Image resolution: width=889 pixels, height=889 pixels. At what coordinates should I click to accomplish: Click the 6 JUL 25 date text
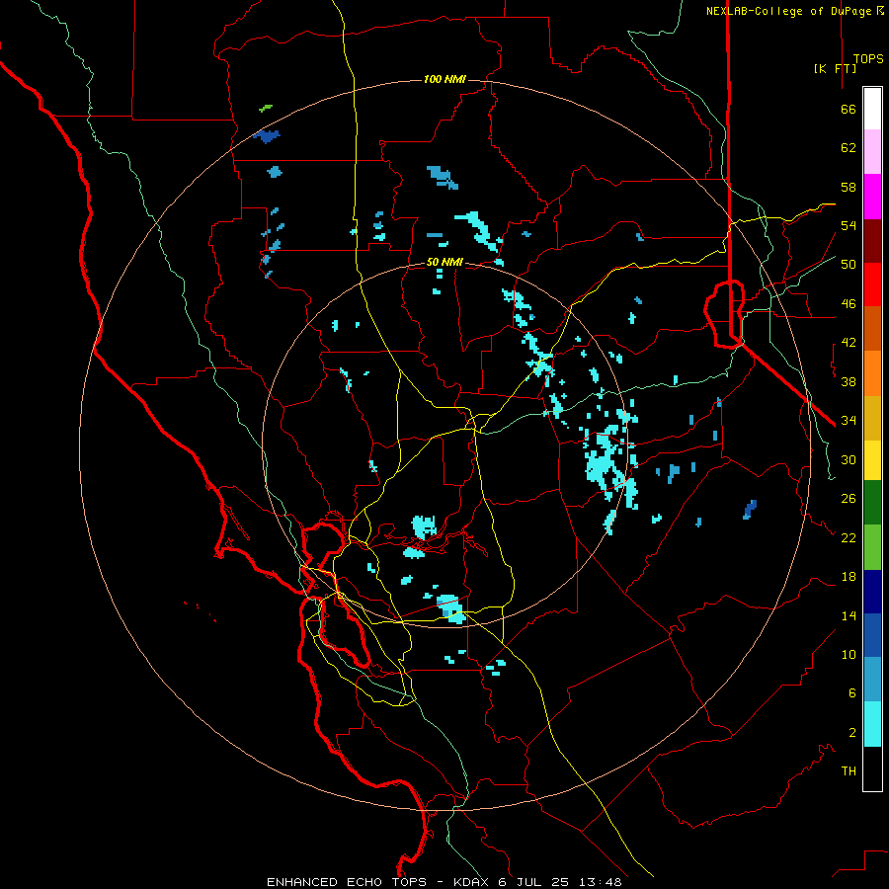[535, 882]
